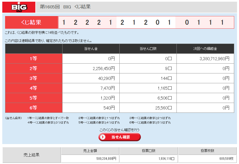This screenshot has width=239, height=164.
Task: Select the 5等 row label
Action: pos(34,98)
